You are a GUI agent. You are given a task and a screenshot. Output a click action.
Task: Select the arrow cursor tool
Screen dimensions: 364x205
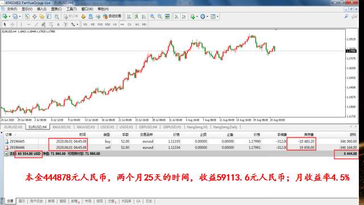click(x=5, y=24)
